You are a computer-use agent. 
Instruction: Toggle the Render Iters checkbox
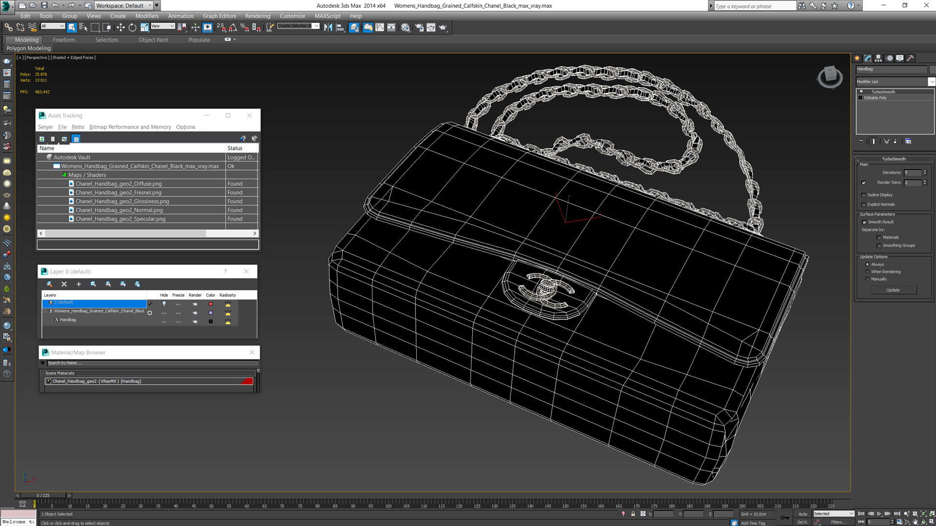pyautogui.click(x=864, y=183)
